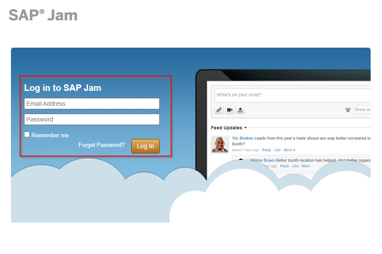382x254 pixels.
Task: Open the Forgot Password link
Action: point(102,145)
